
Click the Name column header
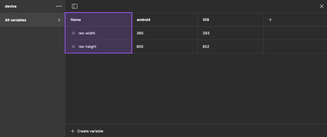pyautogui.click(x=76, y=20)
